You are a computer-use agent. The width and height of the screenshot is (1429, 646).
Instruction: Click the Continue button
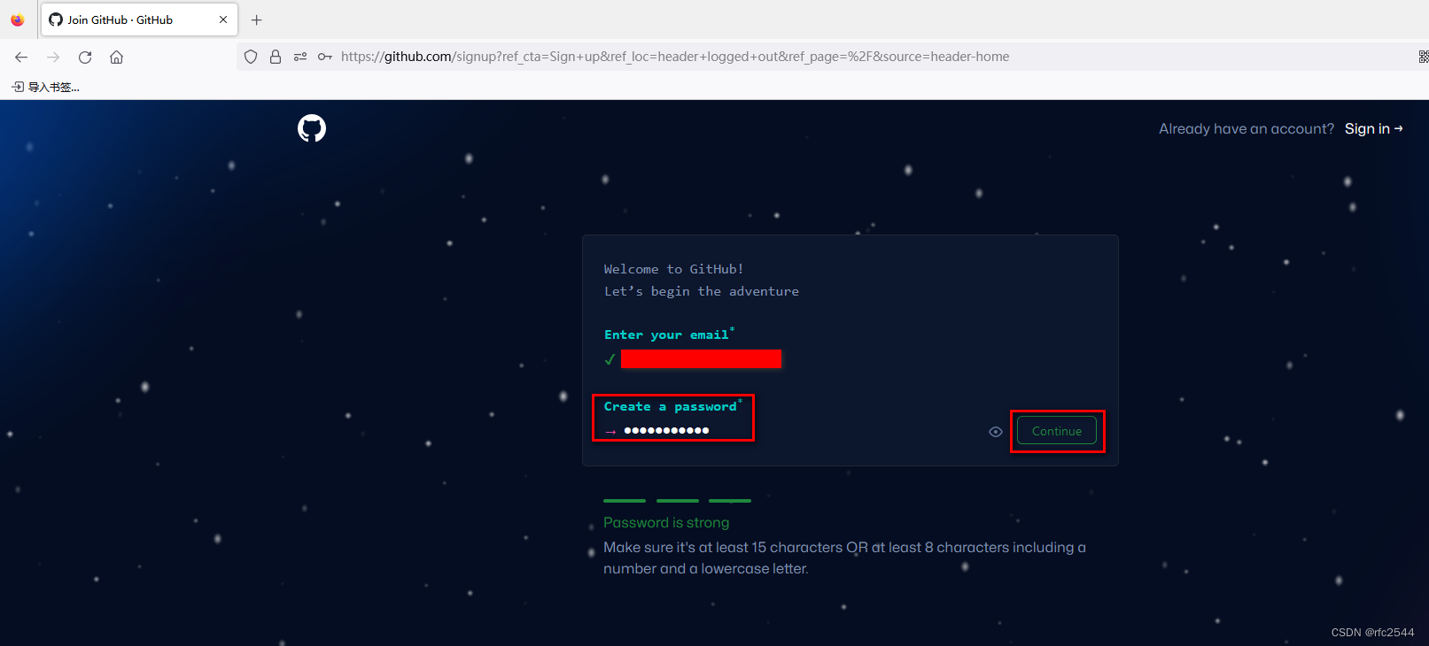tap(1057, 431)
